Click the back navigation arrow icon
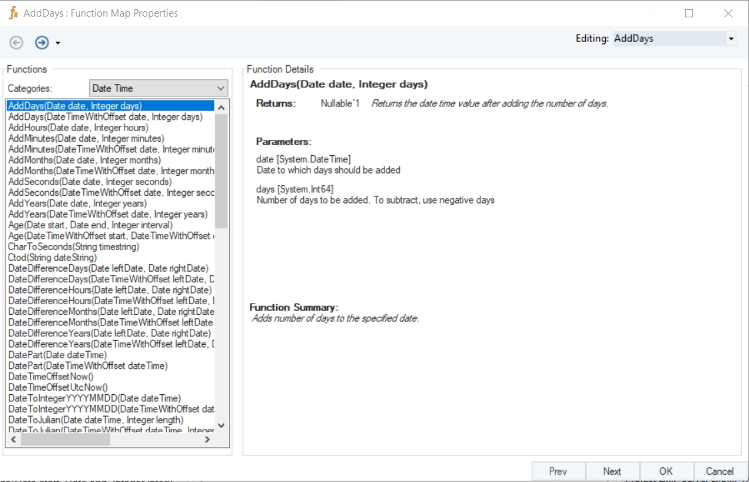749x482 pixels. (x=16, y=43)
